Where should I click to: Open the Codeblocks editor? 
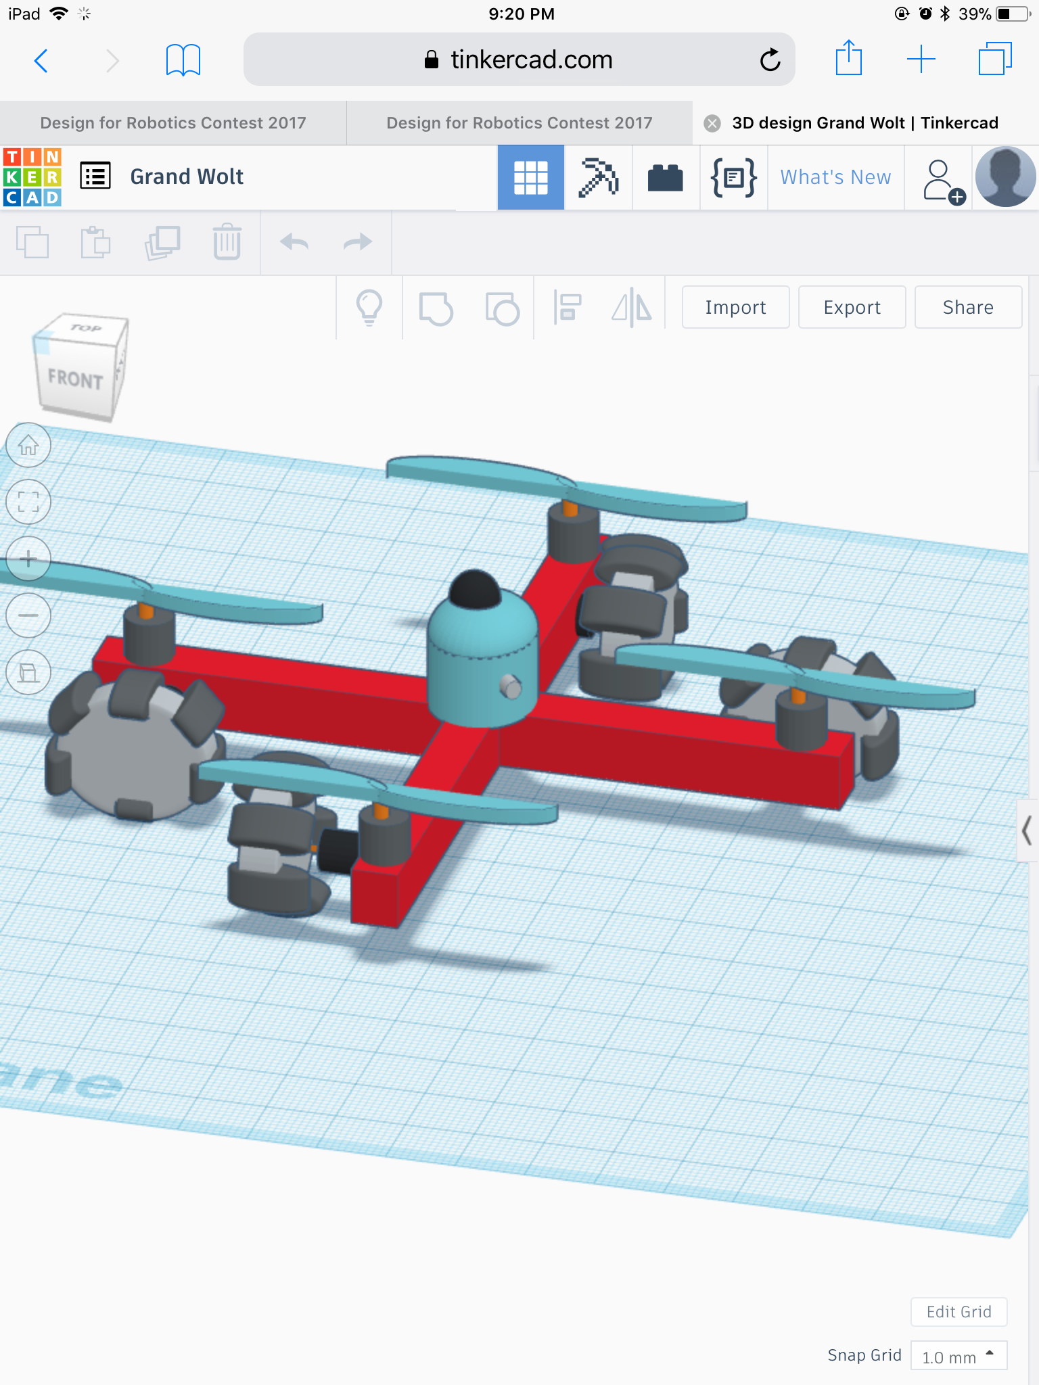click(733, 178)
